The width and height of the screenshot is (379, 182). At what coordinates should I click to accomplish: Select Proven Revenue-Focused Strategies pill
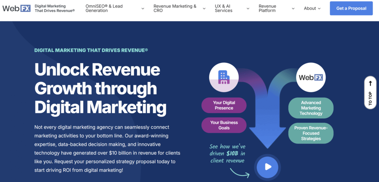[311, 133]
